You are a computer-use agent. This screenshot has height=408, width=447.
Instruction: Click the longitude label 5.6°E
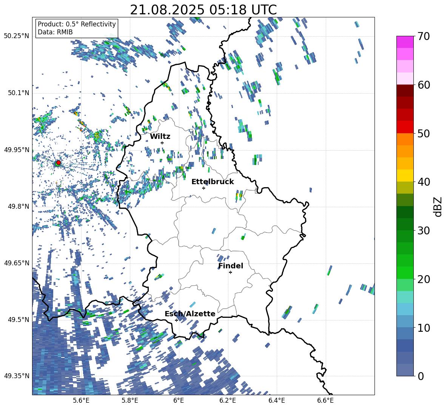(81, 400)
